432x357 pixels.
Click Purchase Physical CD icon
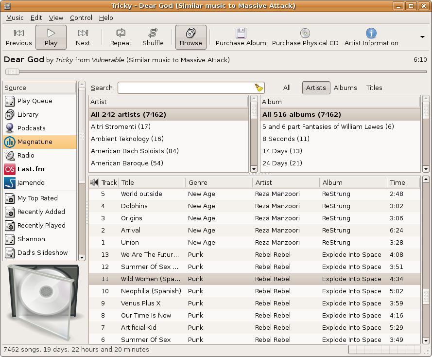305,33
